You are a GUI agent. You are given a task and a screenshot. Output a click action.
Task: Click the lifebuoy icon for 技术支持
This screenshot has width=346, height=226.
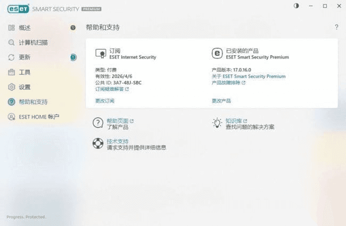click(98, 144)
